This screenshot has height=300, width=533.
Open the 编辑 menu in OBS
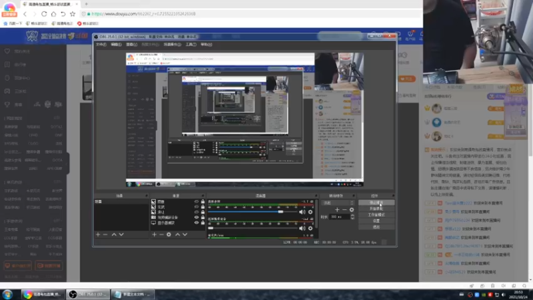pos(116,45)
